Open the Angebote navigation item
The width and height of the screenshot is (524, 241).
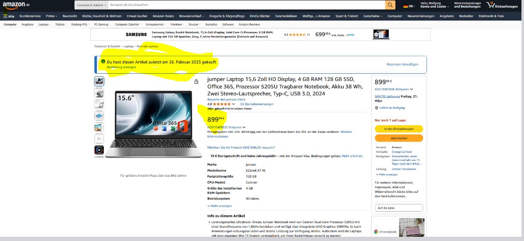[x=447, y=16]
